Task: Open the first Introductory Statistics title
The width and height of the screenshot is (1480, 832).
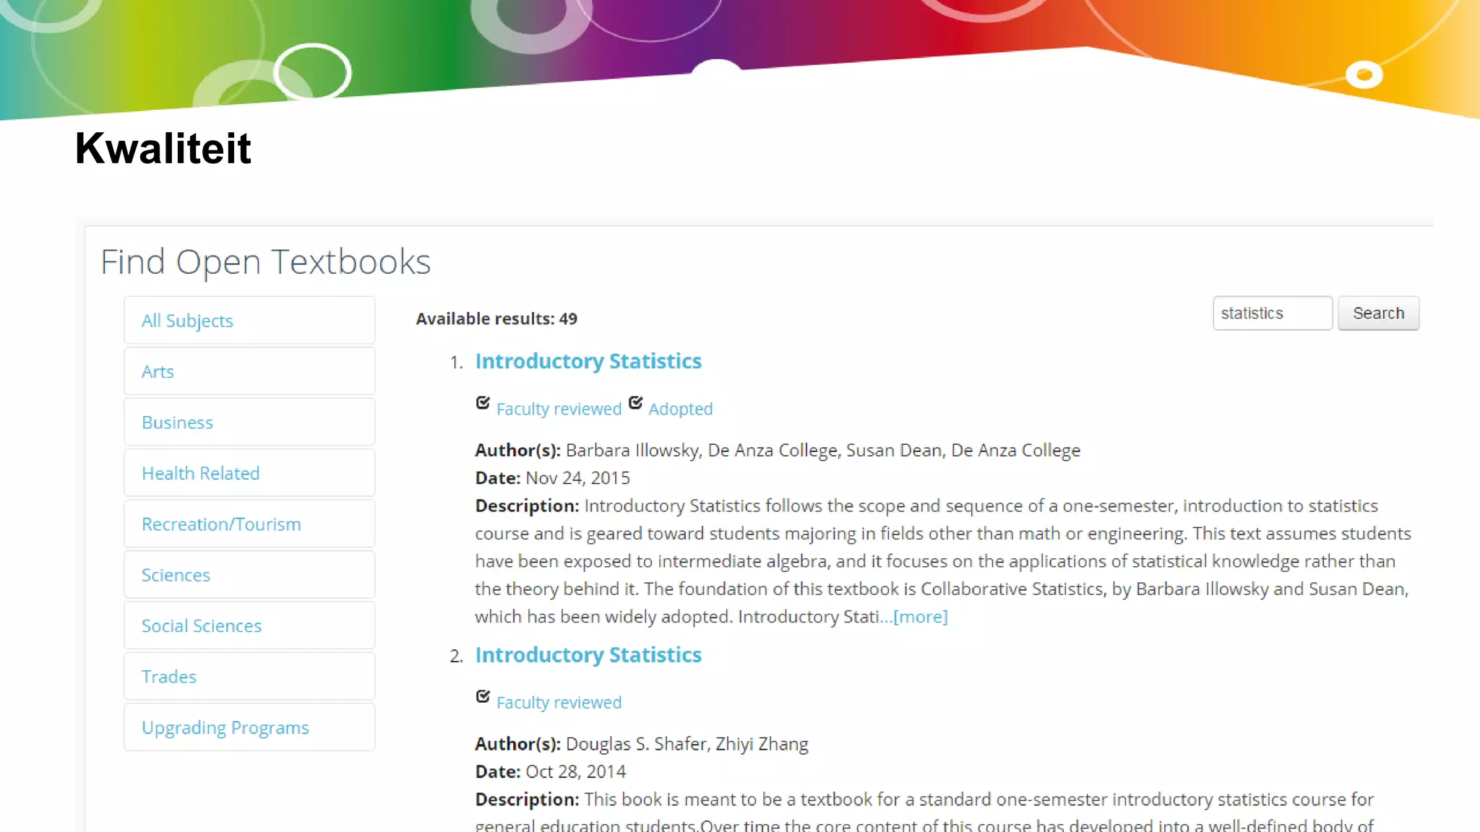Action: pos(588,361)
